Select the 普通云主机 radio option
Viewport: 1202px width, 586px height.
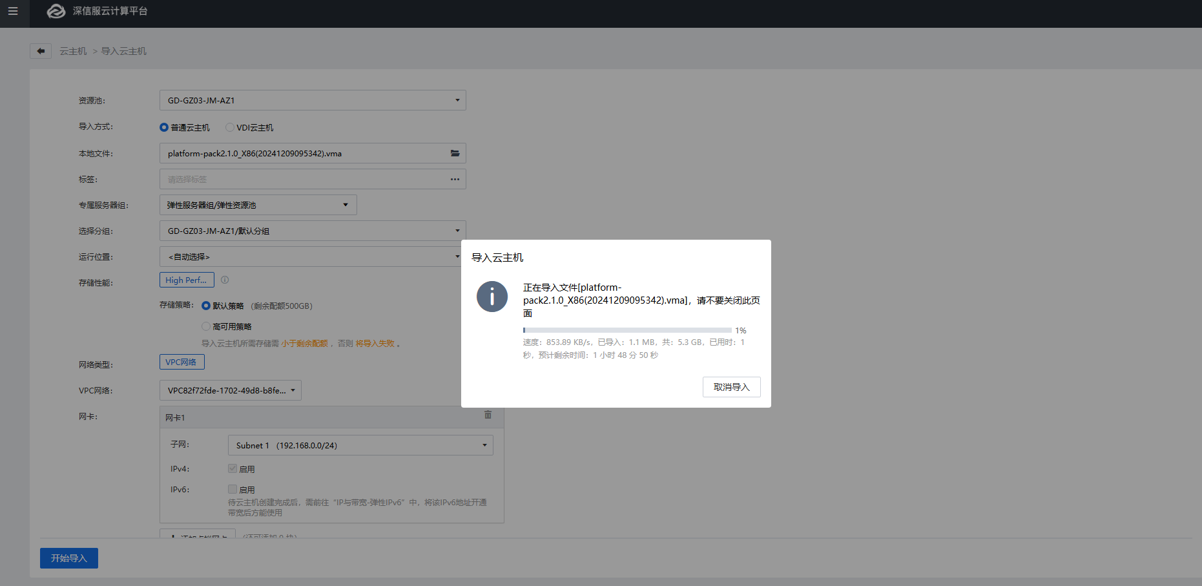coord(164,127)
